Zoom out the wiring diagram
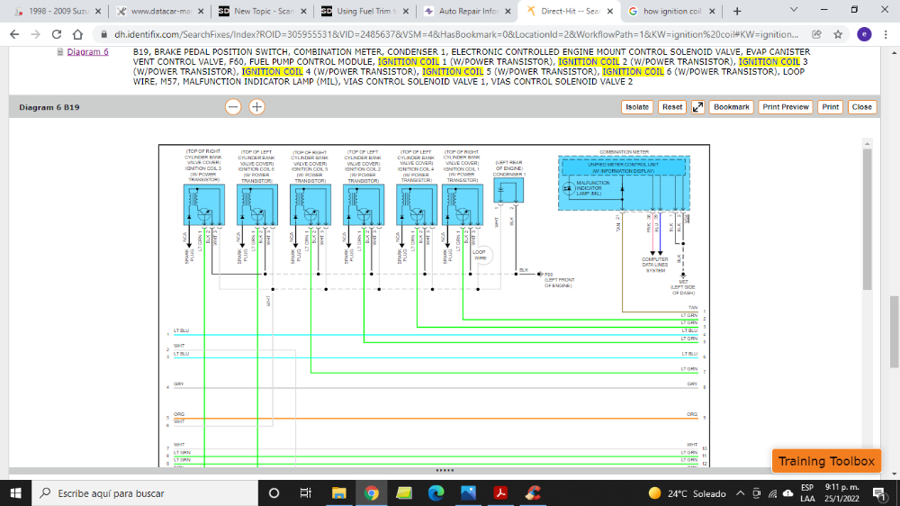The image size is (900, 506). pyautogui.click(x=233, y=107)
